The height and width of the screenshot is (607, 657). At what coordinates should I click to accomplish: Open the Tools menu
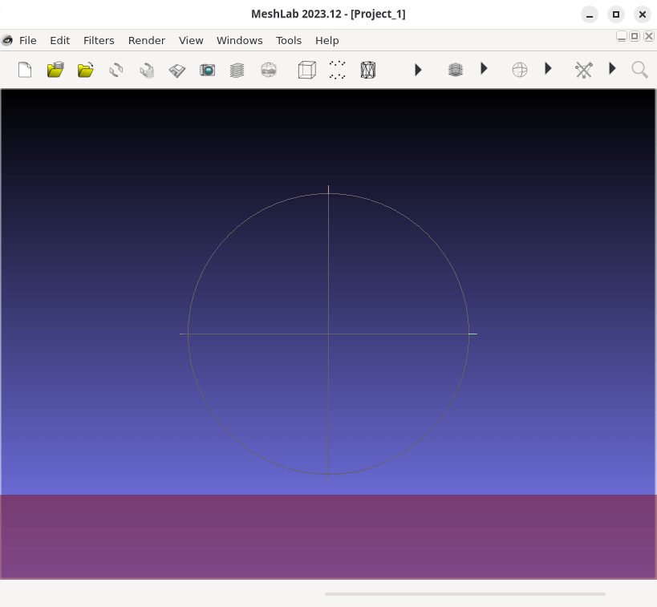tap(289, 40)
